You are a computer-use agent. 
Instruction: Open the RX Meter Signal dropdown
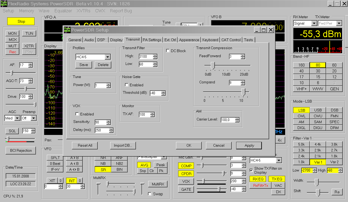(x=314, y=24)
